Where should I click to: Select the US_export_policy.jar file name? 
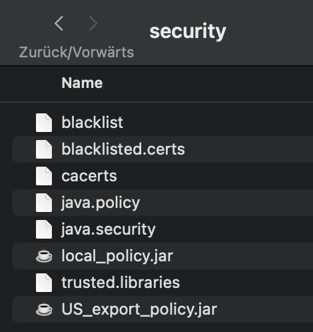[139, 309]
